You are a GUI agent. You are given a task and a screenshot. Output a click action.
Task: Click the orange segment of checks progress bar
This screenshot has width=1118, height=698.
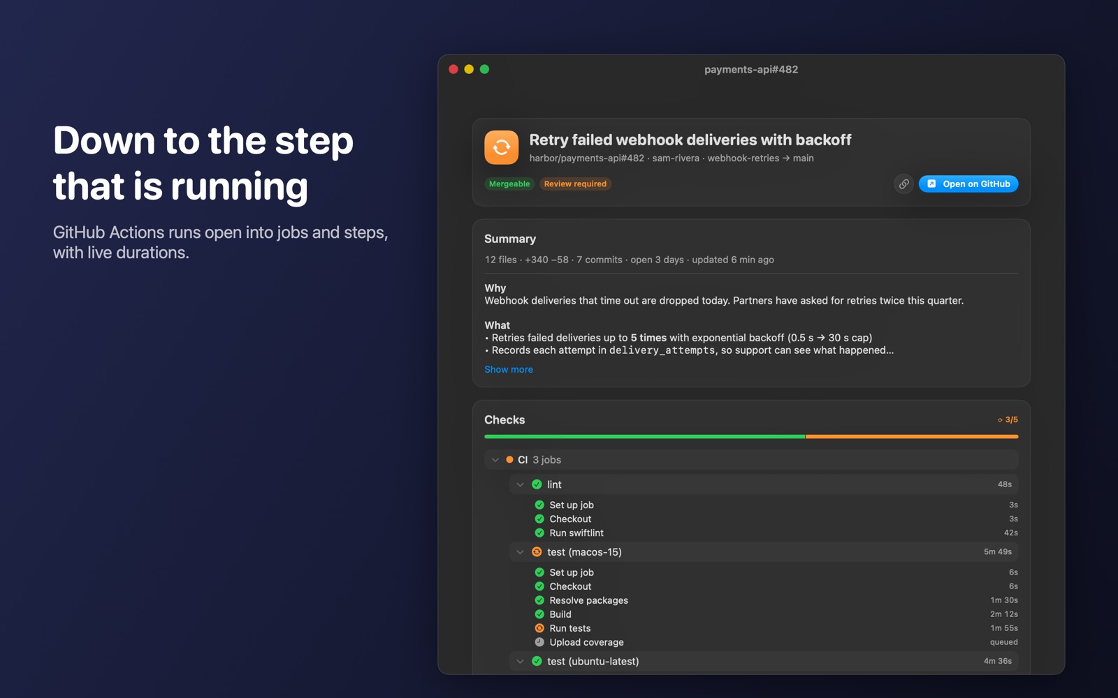(911, 436)
